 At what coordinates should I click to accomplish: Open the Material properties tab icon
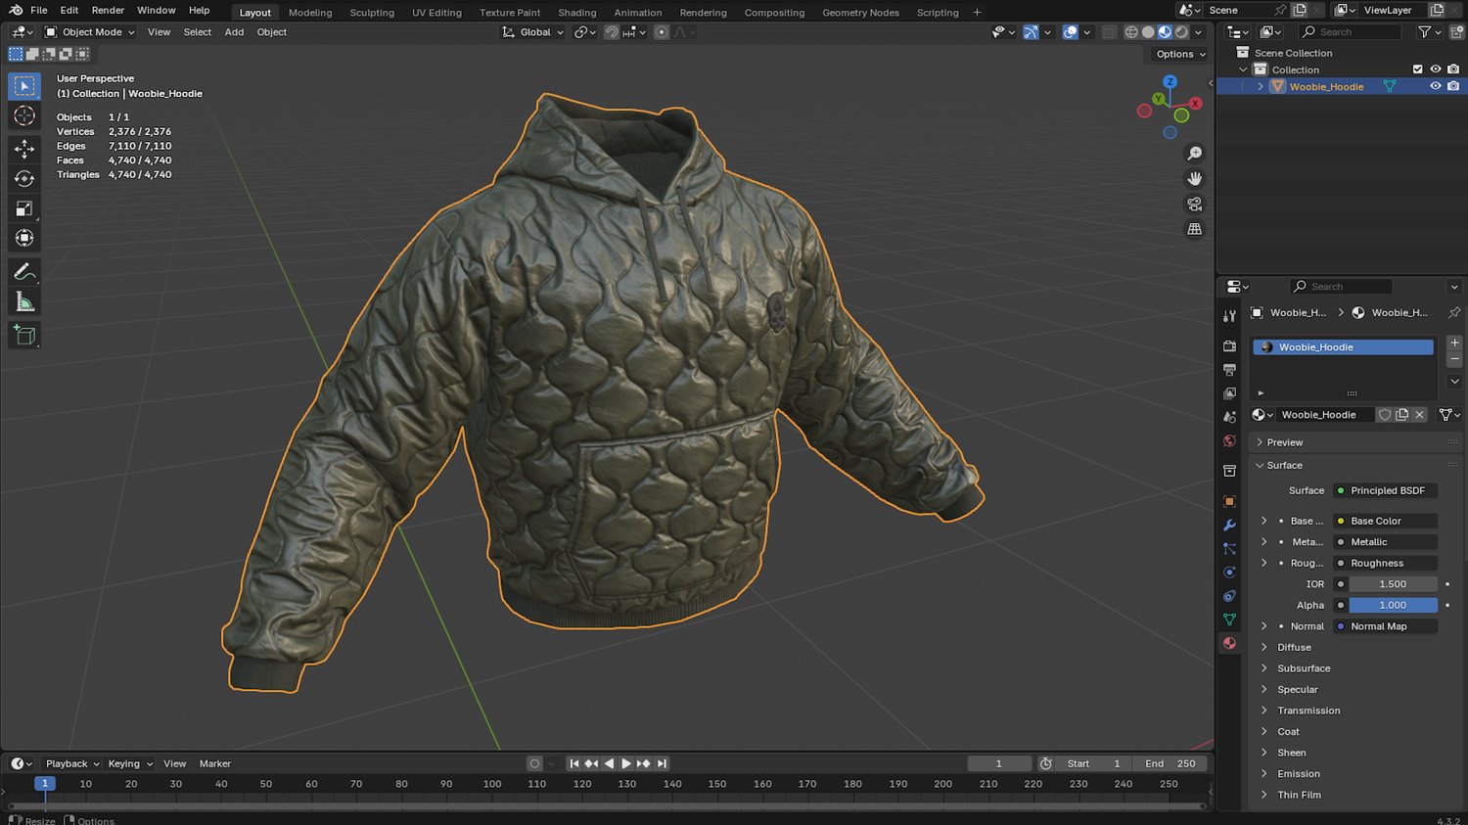[x=1229, y=643]
